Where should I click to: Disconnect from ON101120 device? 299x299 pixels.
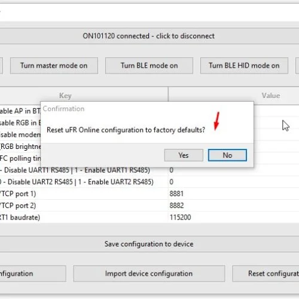tap(149, 36)
